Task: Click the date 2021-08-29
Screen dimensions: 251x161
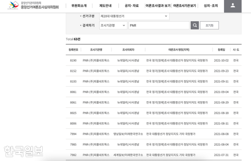Action: point(221,102)
